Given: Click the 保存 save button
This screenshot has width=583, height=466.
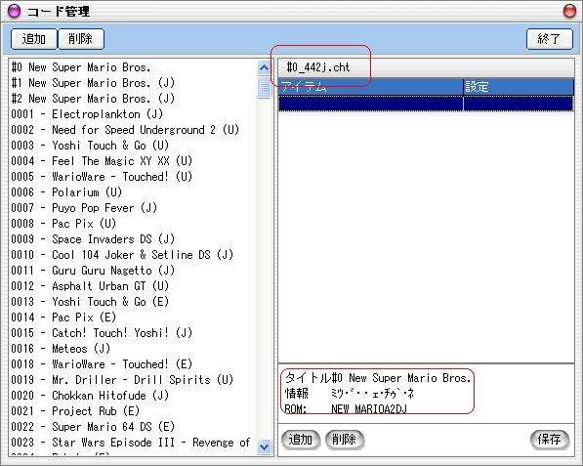Looking at the screenshot, I should 550,440.
